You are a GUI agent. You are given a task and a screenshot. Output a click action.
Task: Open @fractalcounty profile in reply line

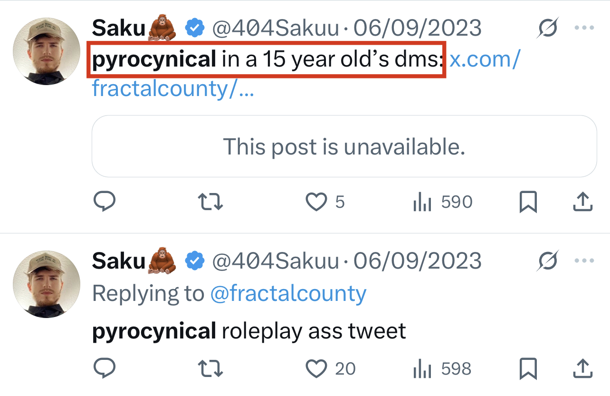point(288,294)
